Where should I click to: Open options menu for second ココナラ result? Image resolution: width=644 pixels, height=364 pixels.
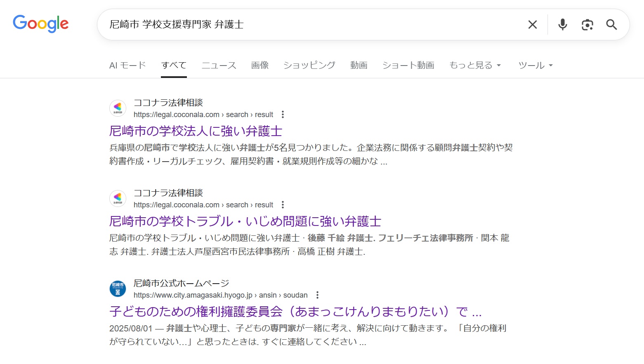[283, 205]
